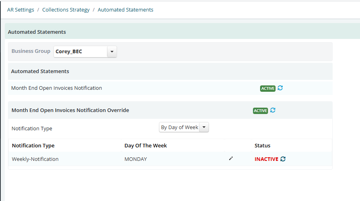Expand the By Day of Week dropdown arrow
Screen dimensions: 360x201
coord(204,127)
